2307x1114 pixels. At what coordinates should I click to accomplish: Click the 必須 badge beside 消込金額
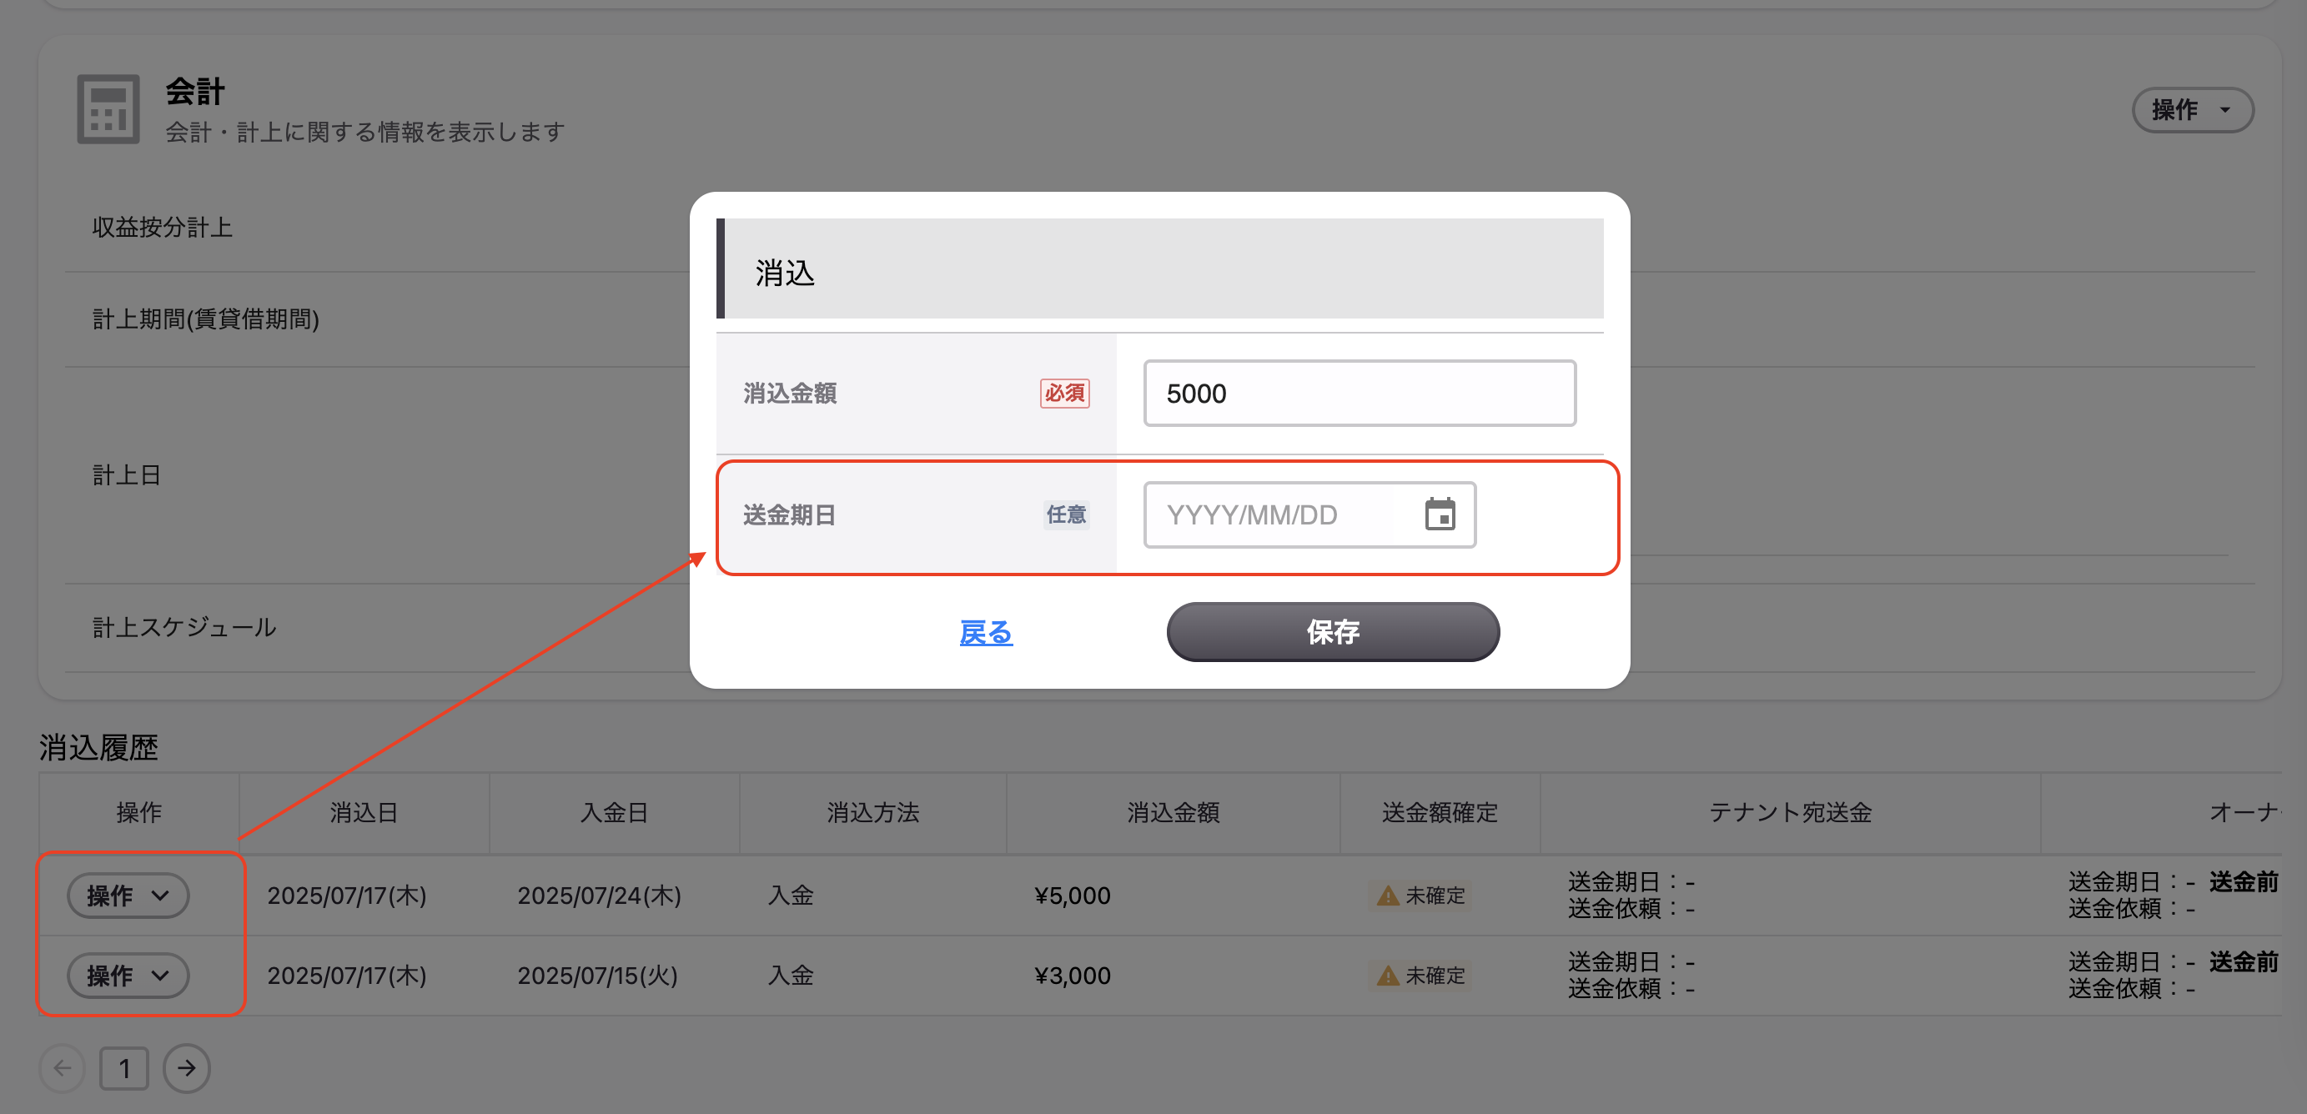click(1065, 393)
